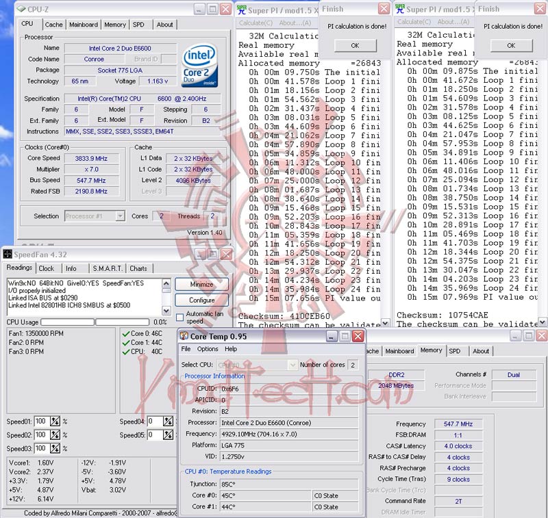Toggle Automatic fan speed checkbox

tap(179, 318)
